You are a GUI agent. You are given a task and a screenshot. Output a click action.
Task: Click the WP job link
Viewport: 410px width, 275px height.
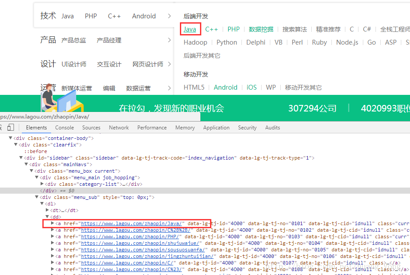coord(271,87)
